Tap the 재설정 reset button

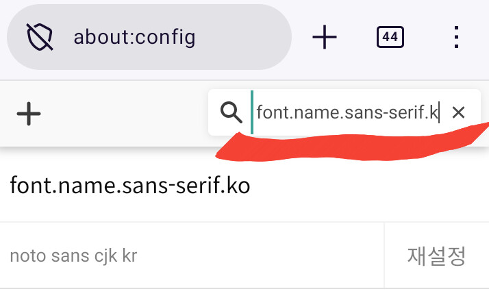437,256
